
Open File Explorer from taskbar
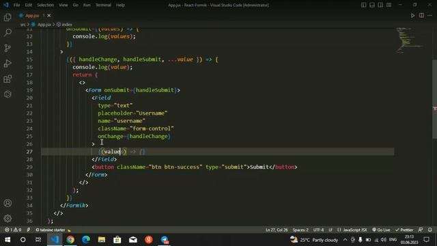(102, 240)
